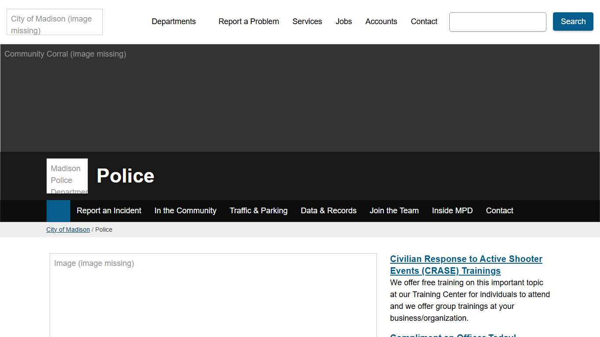Click Contact in the top city navigation
Screen dimensions: 600x337
point(424,22)
